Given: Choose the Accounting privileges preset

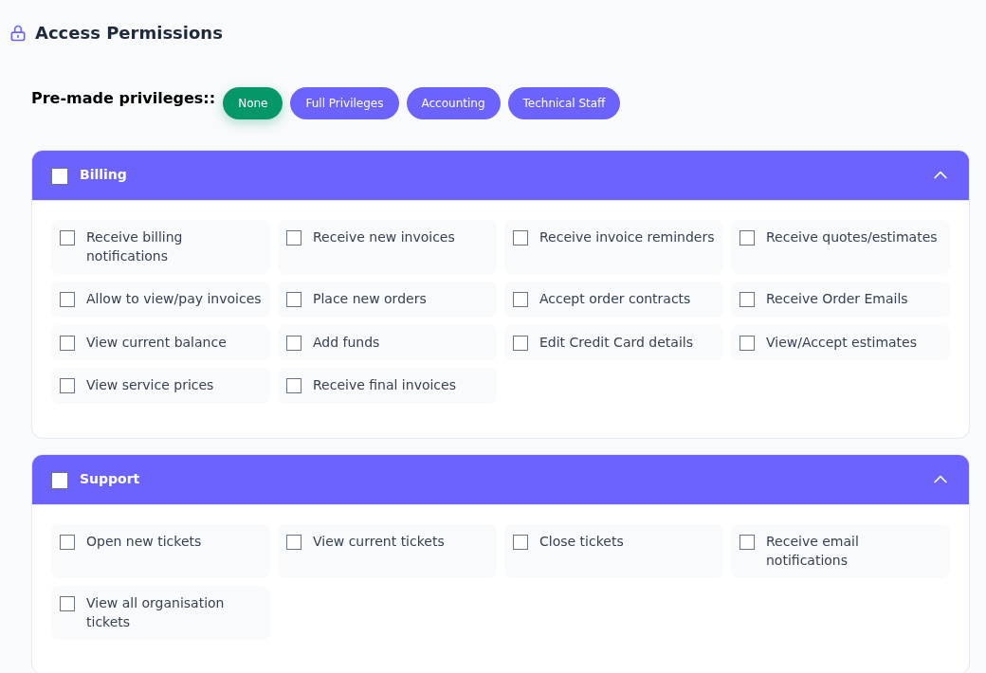Looking at the screenshot, I should [453, 103].
